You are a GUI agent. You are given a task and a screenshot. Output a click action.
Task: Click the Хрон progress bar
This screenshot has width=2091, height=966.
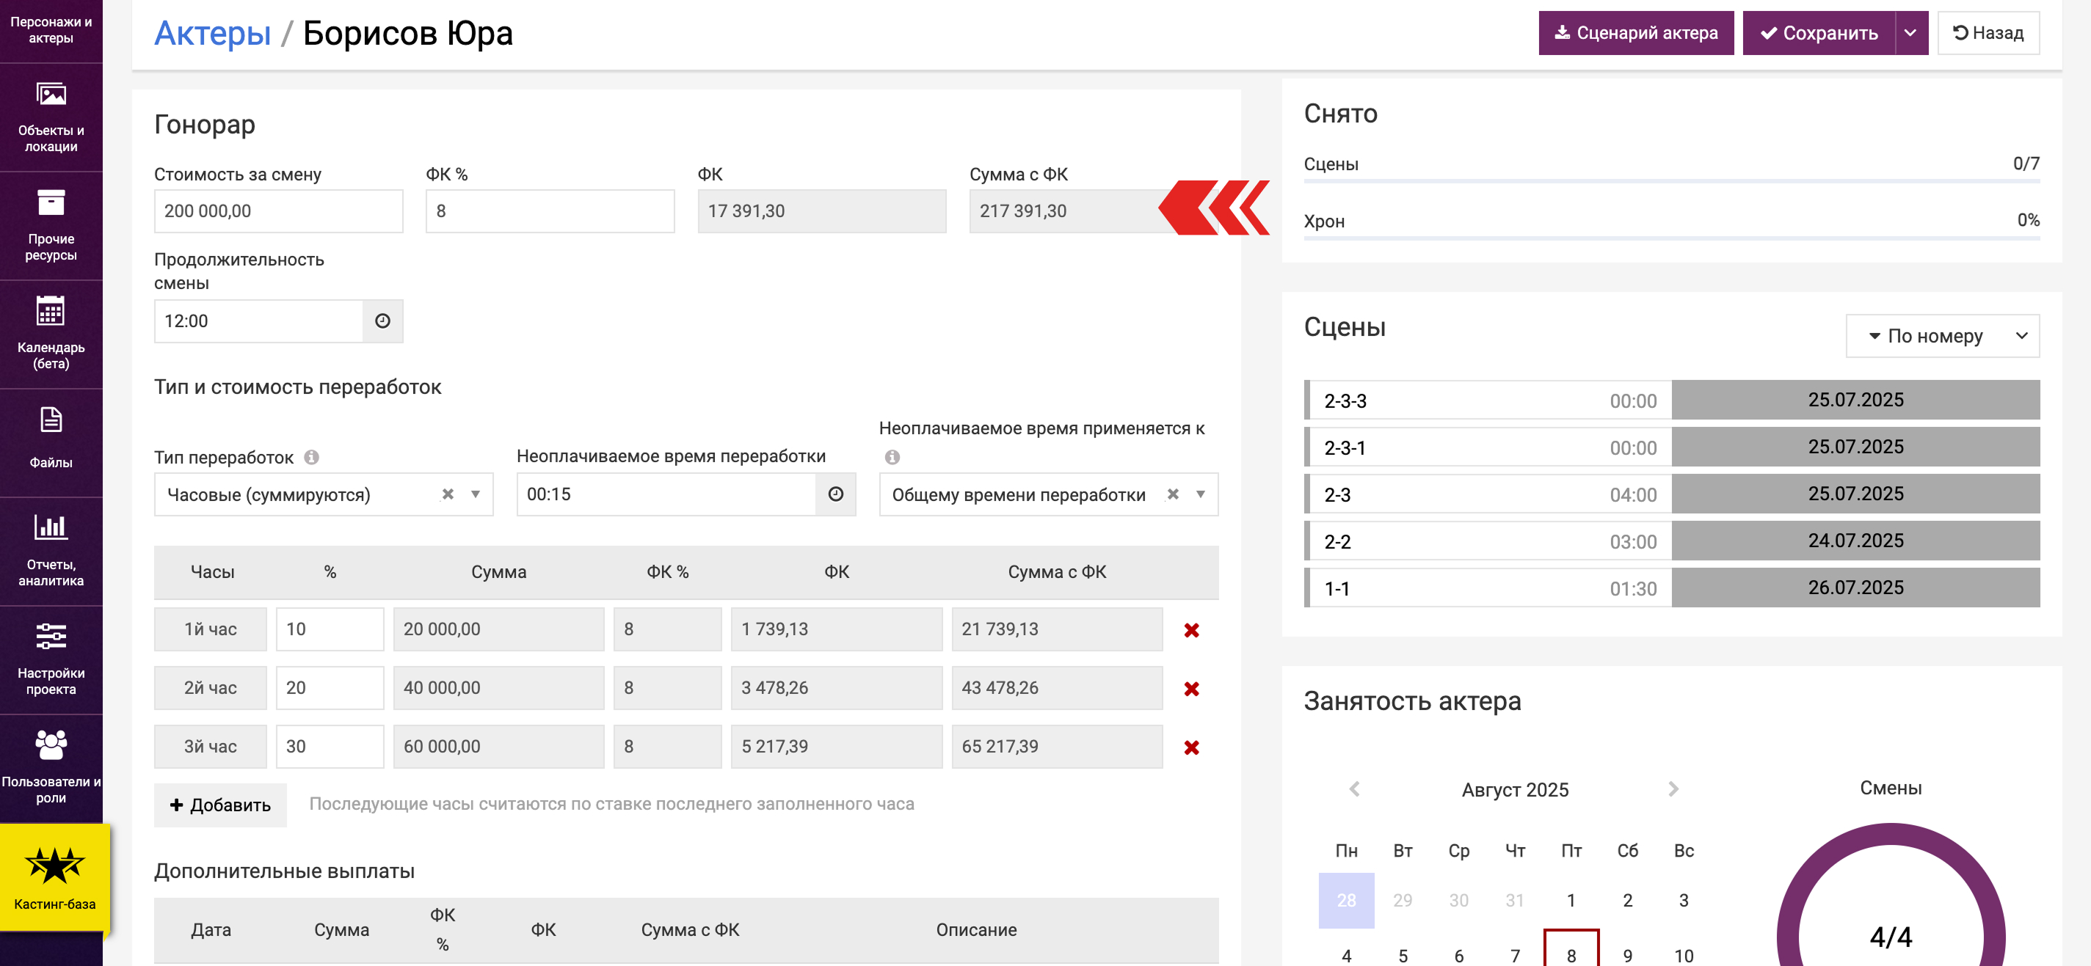(1672, 238)
